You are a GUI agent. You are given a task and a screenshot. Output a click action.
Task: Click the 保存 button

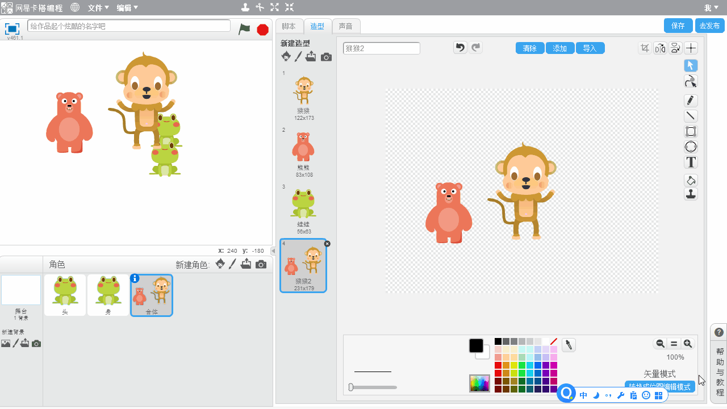tap(678, 26)
